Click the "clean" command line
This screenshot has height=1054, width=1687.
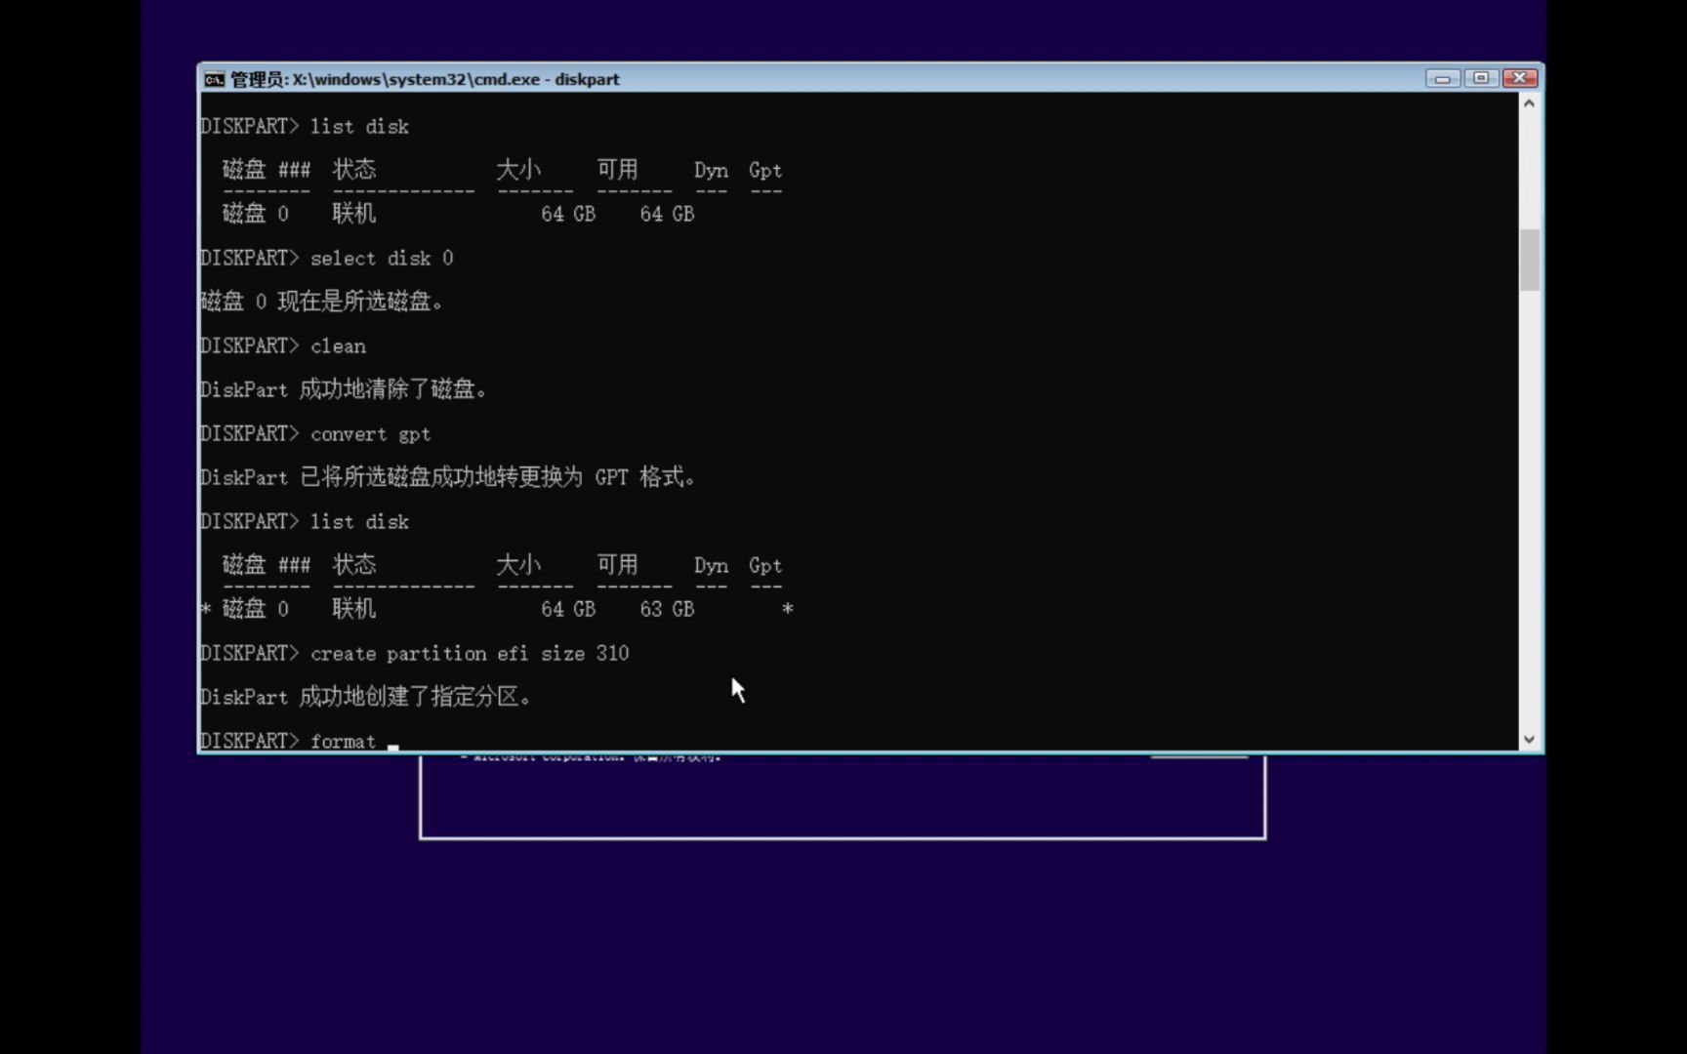[283, 346]
